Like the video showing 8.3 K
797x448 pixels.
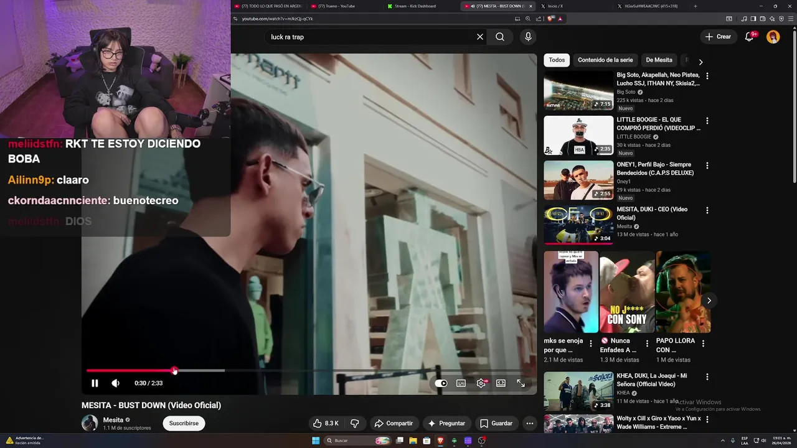326,423
